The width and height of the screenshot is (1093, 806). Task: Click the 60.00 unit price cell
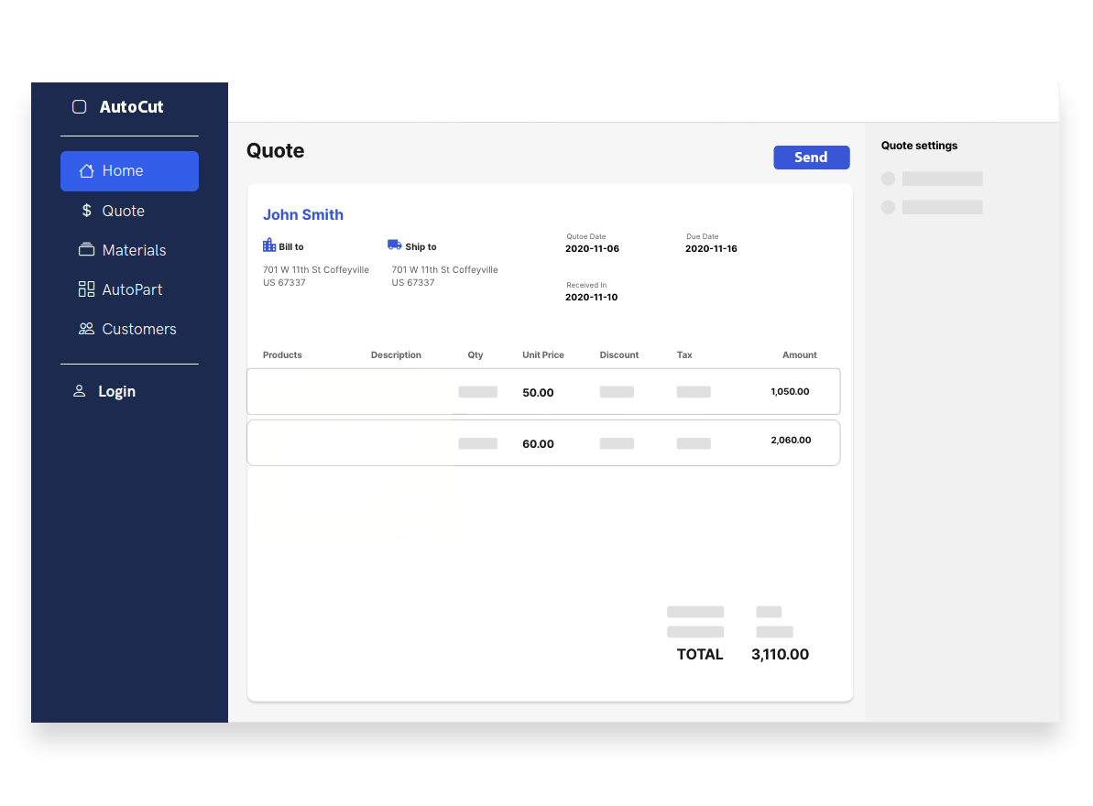538,443
